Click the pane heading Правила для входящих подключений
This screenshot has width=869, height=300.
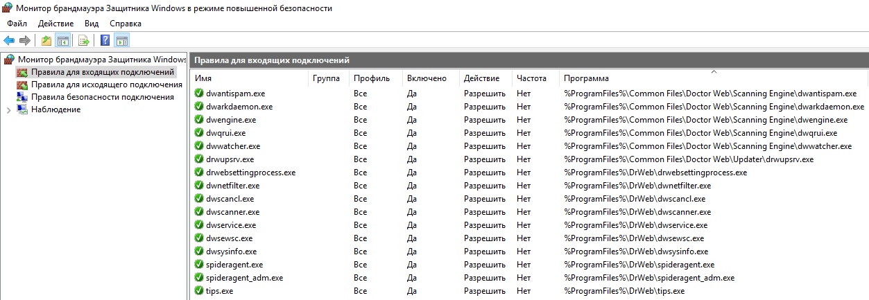pos(272,60)
